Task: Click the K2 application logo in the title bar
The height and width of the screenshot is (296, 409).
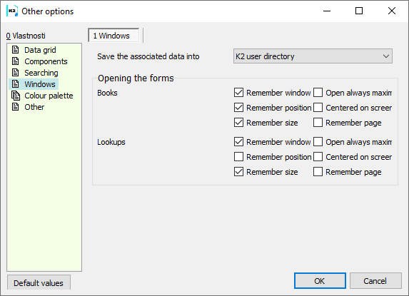Action: click(12, 11)
